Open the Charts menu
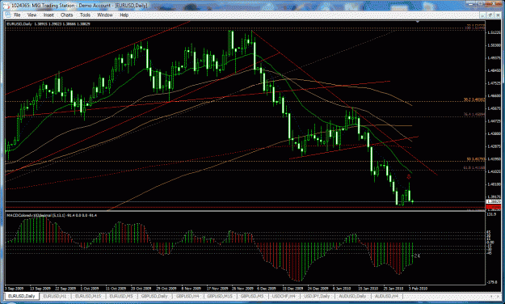This screenshot has height=304, width=505. pos(66,15)
